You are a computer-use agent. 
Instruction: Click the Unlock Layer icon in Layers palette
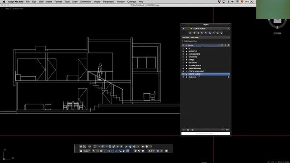tap(222, 33)
